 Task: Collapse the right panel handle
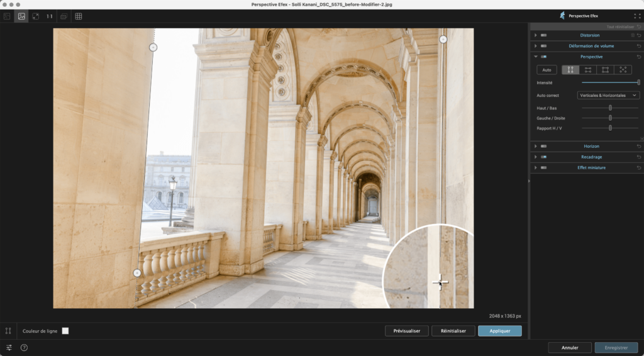pos(528,181)
